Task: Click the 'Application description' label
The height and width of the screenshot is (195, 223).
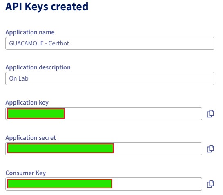Action: click(38, 67)
